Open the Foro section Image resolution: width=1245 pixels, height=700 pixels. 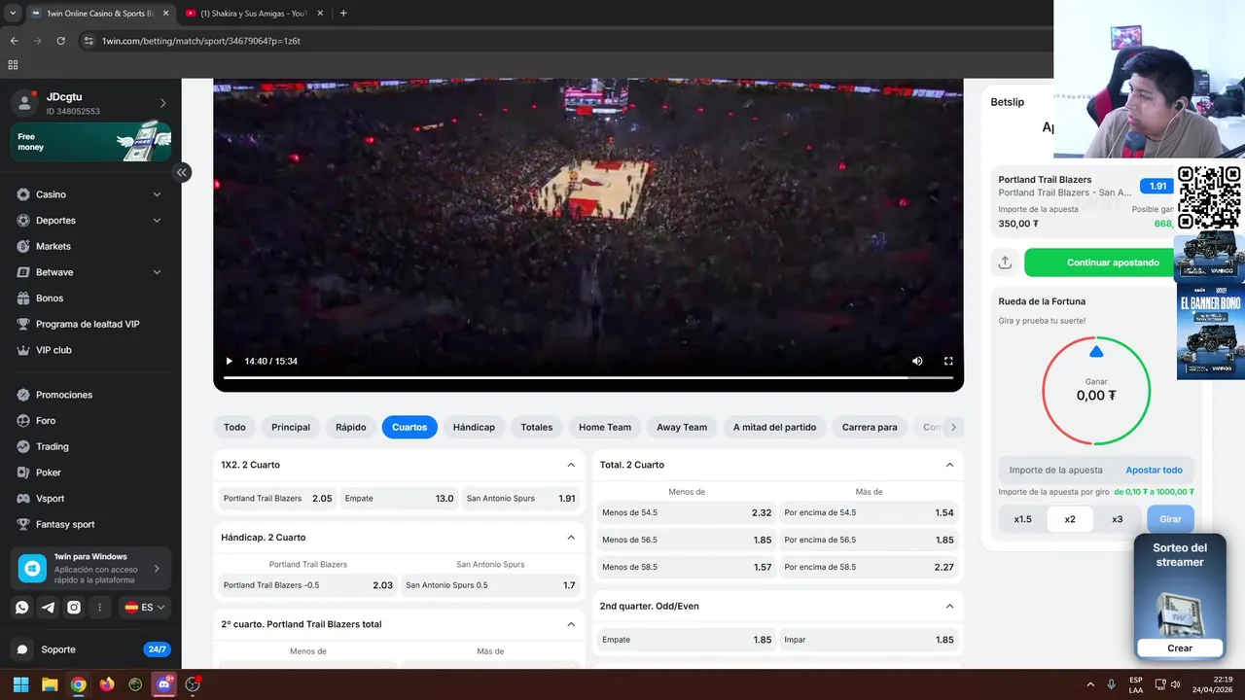[46, 421]
